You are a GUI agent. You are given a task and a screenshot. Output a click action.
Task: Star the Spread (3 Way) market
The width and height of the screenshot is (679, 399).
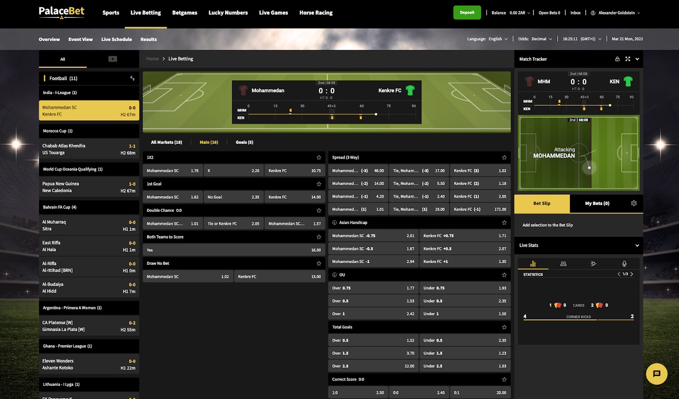click(x=504, y=157)
